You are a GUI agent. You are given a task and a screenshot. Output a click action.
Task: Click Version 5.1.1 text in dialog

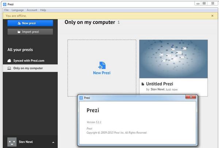pyautogui.click(x=94, y=122)
